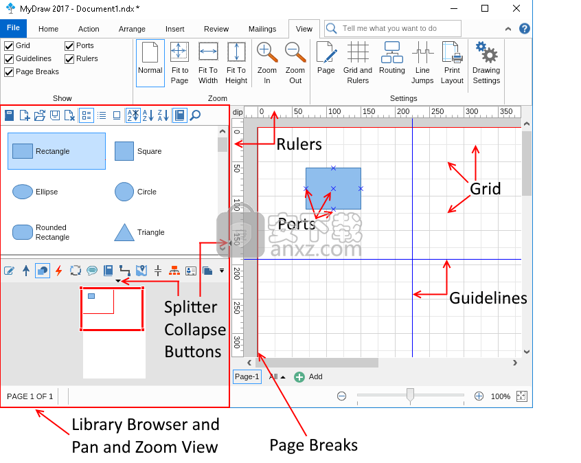Uncheck the Guidelines checkbox

pos(9,59)
